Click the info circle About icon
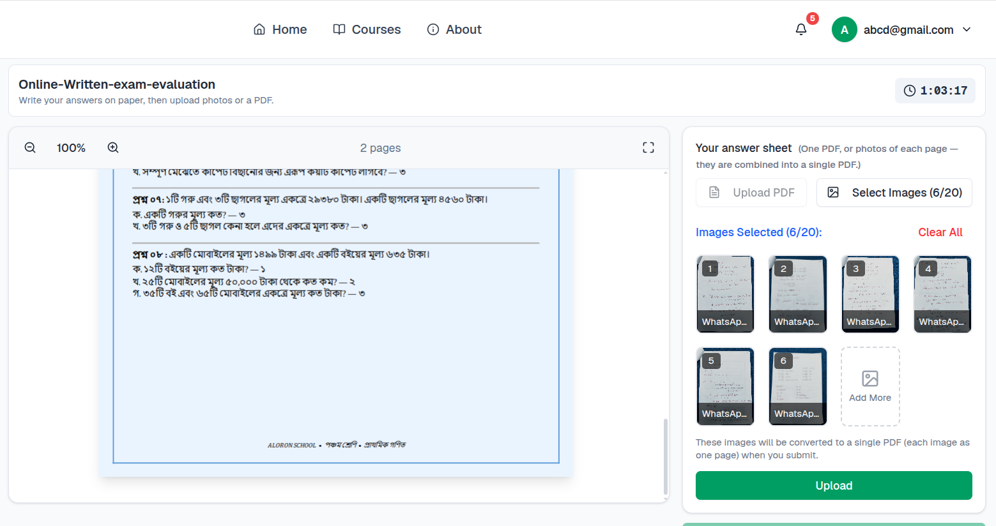 tap(433, 29)
